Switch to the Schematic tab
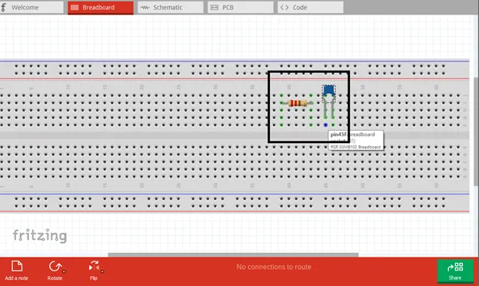This screenshot has height=286, width=479. click(171, 8)
